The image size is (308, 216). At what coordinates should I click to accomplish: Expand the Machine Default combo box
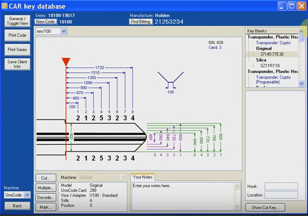coord(124,178)
